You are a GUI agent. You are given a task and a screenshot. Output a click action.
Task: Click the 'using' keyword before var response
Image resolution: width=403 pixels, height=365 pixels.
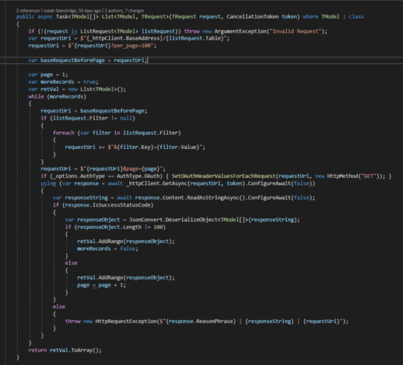(48, 183)
